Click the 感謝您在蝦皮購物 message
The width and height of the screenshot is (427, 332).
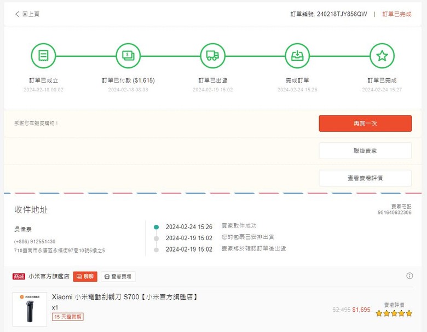pos(36,123)
